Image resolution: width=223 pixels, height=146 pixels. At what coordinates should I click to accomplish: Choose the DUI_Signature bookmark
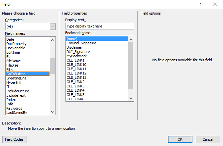(78, 52)
